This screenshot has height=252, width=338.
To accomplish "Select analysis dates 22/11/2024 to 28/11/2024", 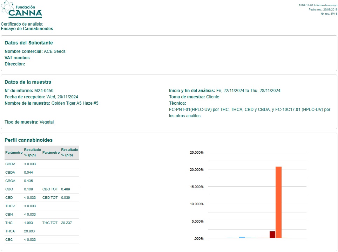I will tap(248, 91).
